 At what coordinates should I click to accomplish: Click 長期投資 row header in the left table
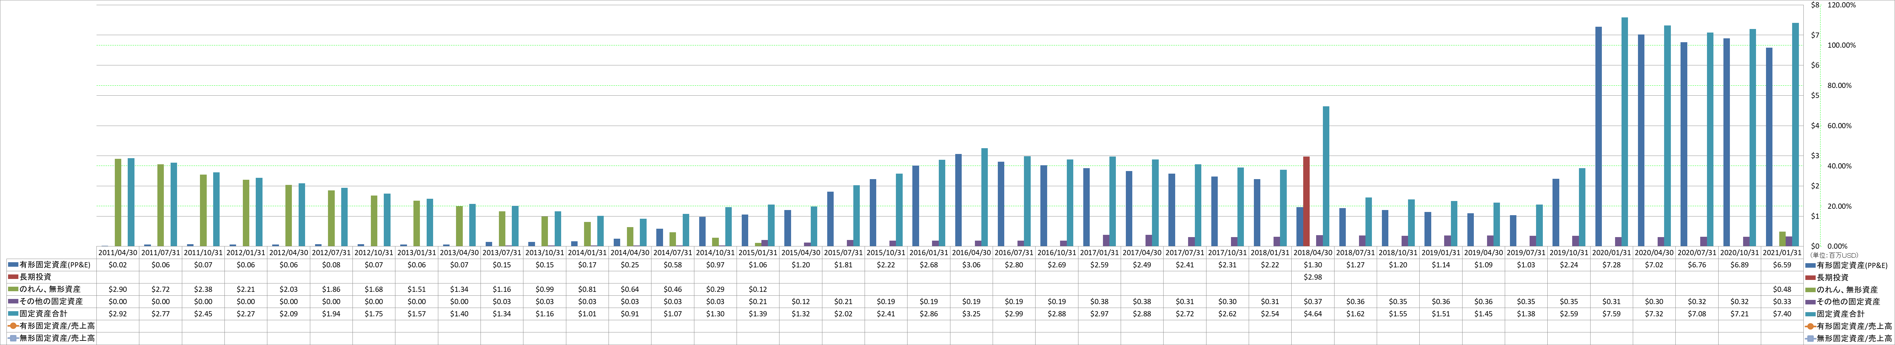[x=35, y=277]
